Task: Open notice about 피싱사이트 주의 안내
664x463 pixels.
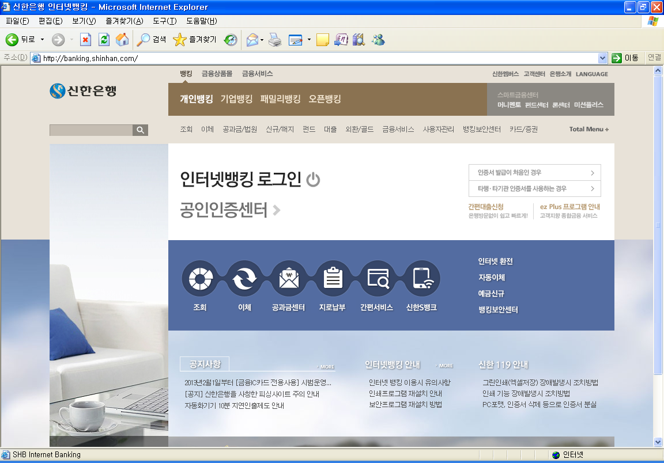Action: pyautogui.click(x=252, y=394)
